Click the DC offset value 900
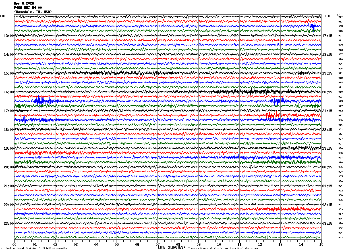The width and height of the screenshot is (344, 252). [340, 64]
